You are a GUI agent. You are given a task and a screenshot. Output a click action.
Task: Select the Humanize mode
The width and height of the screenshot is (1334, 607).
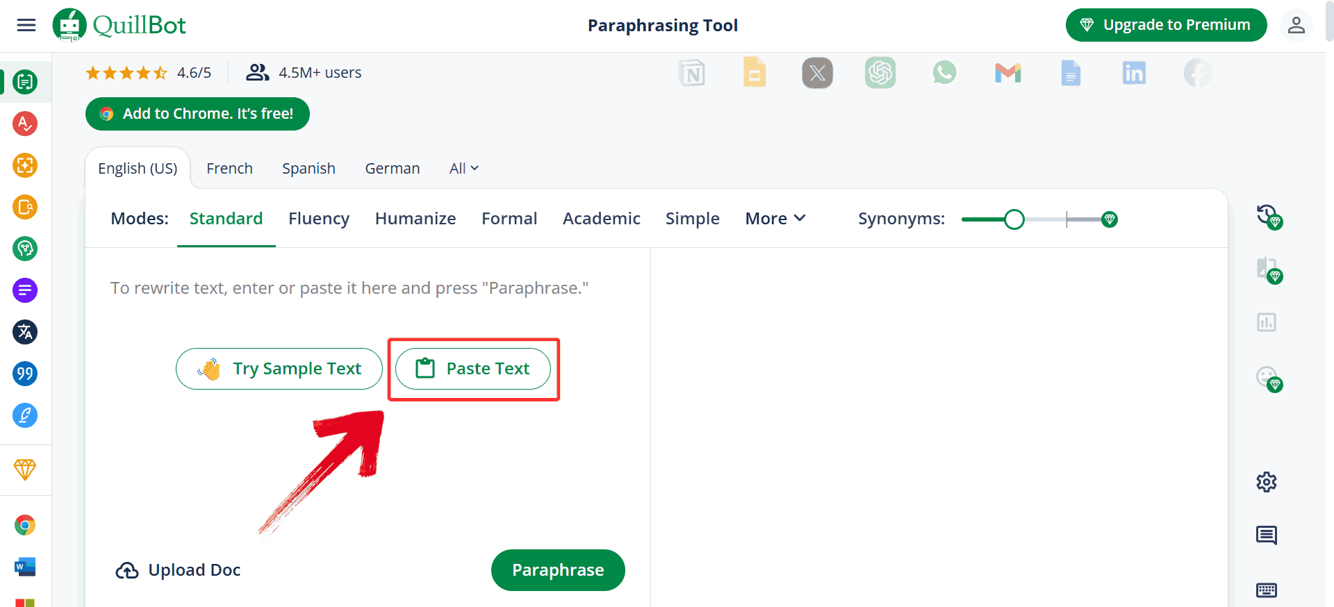click(x=415, y=219)
